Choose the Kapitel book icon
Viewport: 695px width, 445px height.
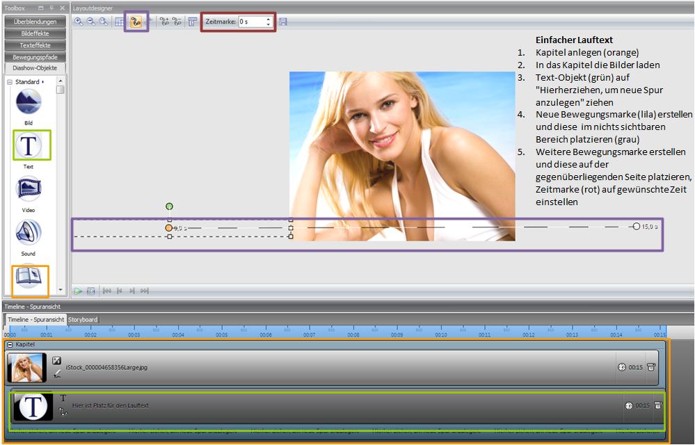(x=29, y=277)
